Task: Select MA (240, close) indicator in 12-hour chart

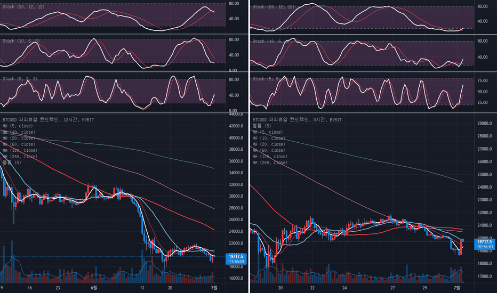Action: pos(20,157)
